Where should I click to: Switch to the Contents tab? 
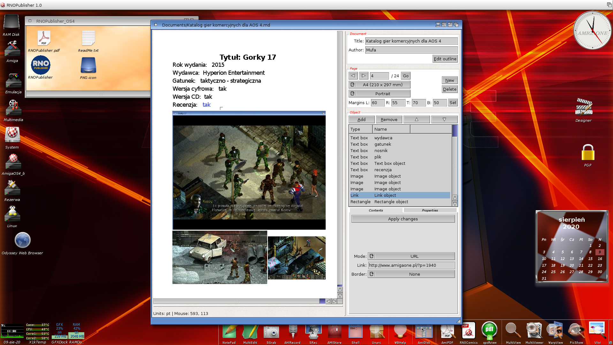point(376,210)
